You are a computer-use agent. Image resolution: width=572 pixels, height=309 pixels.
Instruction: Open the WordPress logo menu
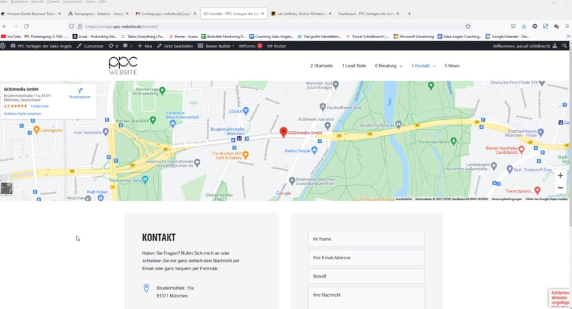[3, 46]
